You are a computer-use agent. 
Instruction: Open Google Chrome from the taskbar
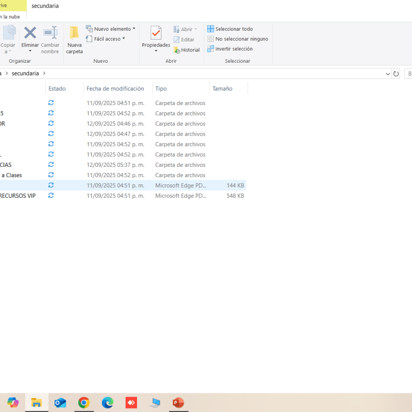point(83,403)
